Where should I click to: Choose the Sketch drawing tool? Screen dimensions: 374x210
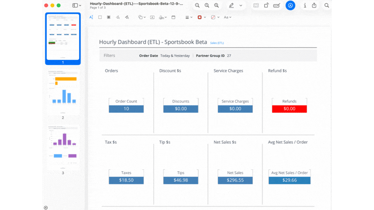point(118,17)
